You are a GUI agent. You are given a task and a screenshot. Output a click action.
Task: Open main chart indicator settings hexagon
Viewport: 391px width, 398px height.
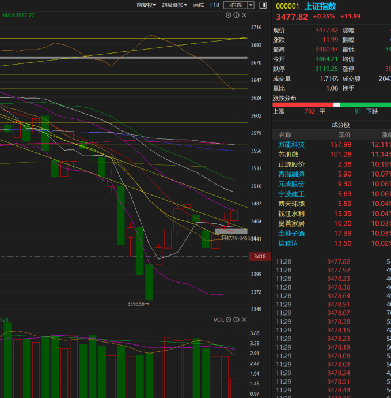(228, 15)
